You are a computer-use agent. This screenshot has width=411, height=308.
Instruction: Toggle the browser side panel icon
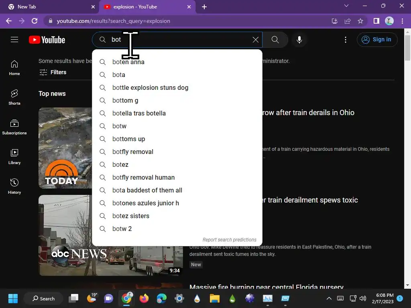376,21
